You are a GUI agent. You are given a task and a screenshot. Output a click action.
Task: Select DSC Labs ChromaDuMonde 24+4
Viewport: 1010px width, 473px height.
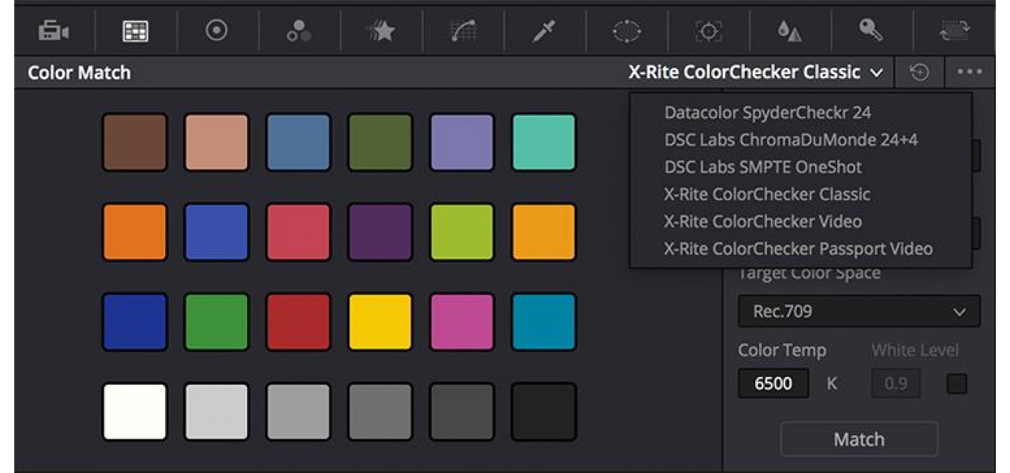(x=791, y=140)
